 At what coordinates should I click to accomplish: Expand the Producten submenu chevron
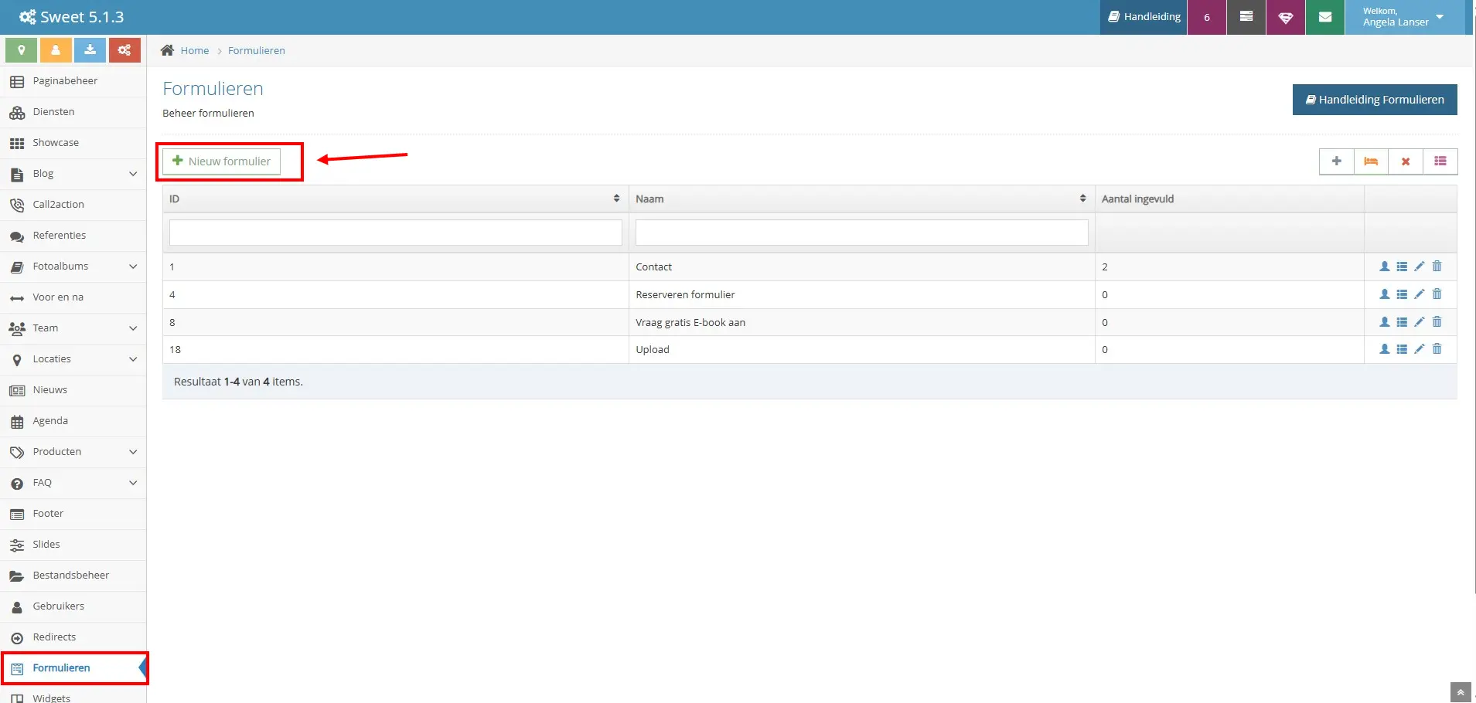pyautogui.click(x=133, y=452)
